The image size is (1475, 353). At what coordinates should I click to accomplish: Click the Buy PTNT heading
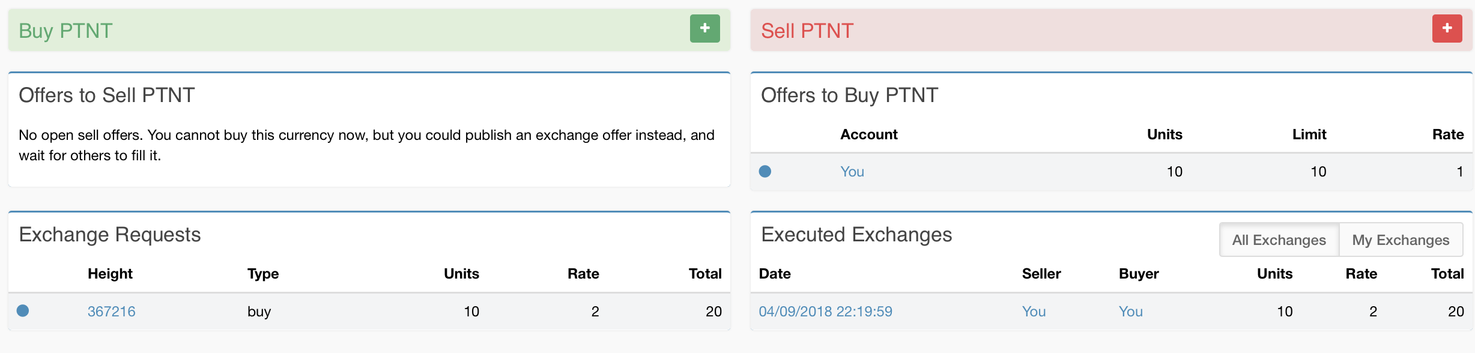[x=65, y=31]
